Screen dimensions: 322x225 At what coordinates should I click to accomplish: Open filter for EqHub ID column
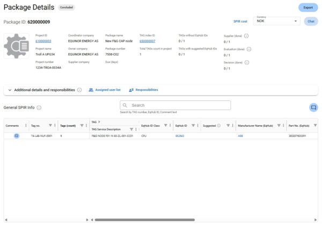pyautogui.click(x=193, y=125)
